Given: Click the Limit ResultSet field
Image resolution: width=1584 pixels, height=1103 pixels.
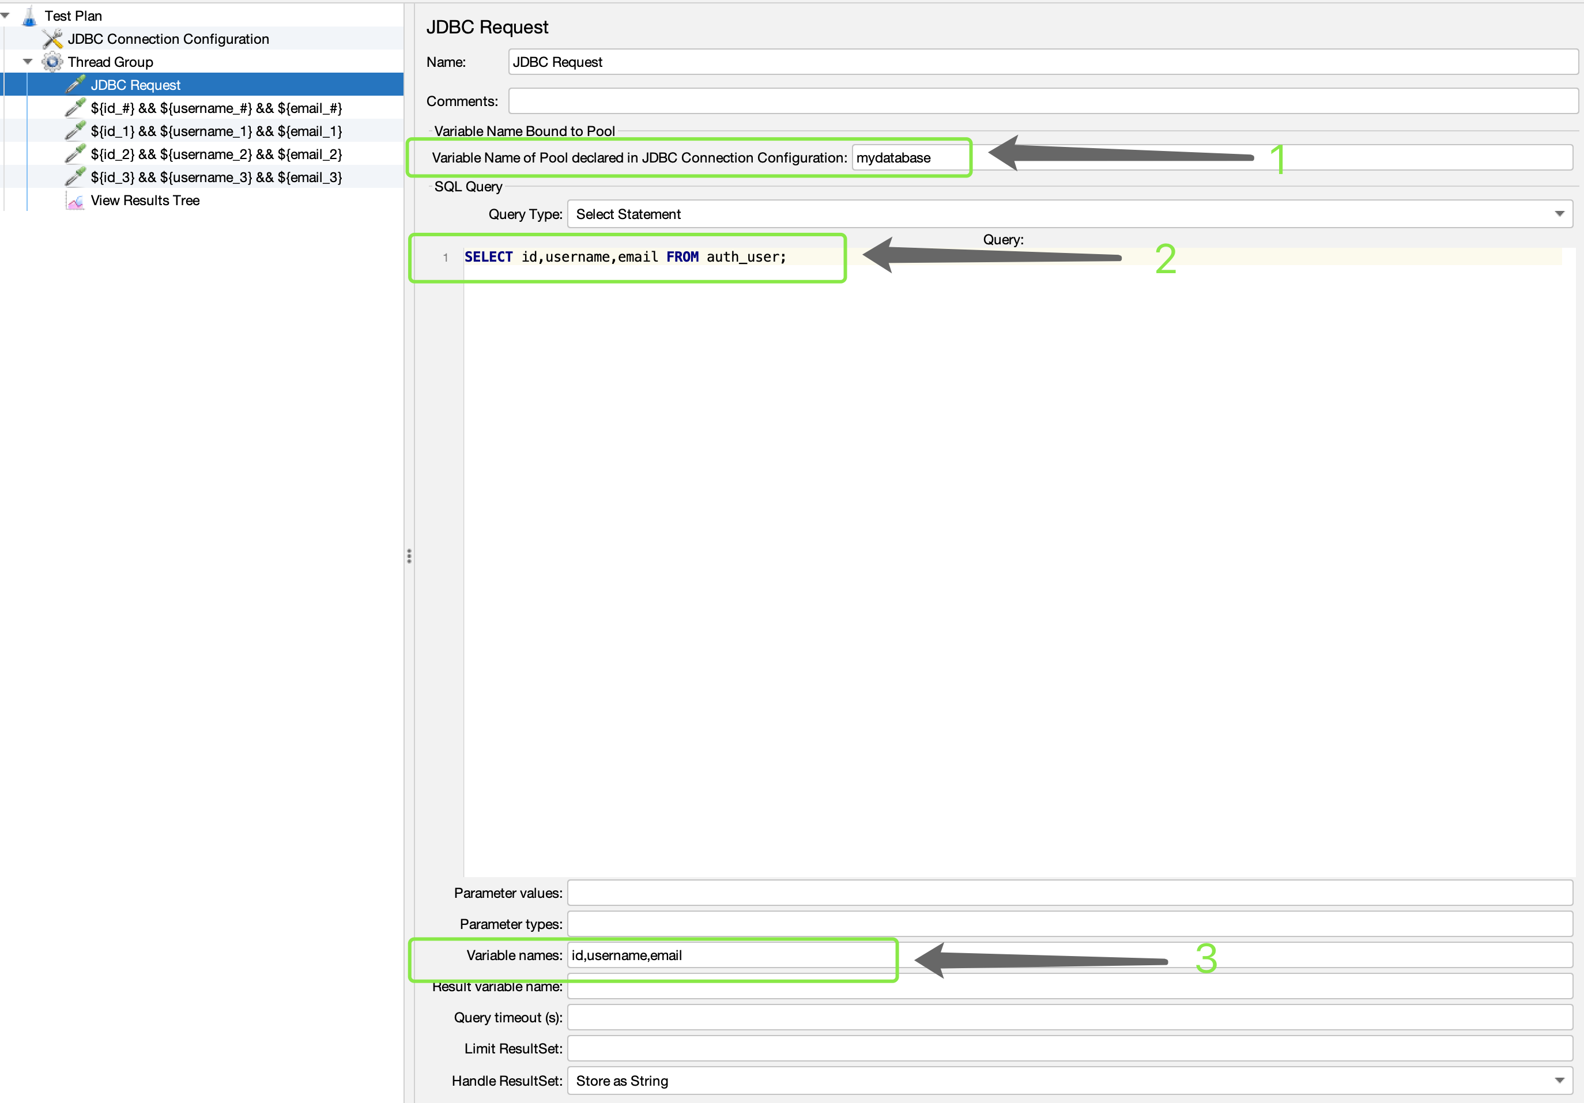Looking at the screenshot, I should [x=1069, y=1048].
